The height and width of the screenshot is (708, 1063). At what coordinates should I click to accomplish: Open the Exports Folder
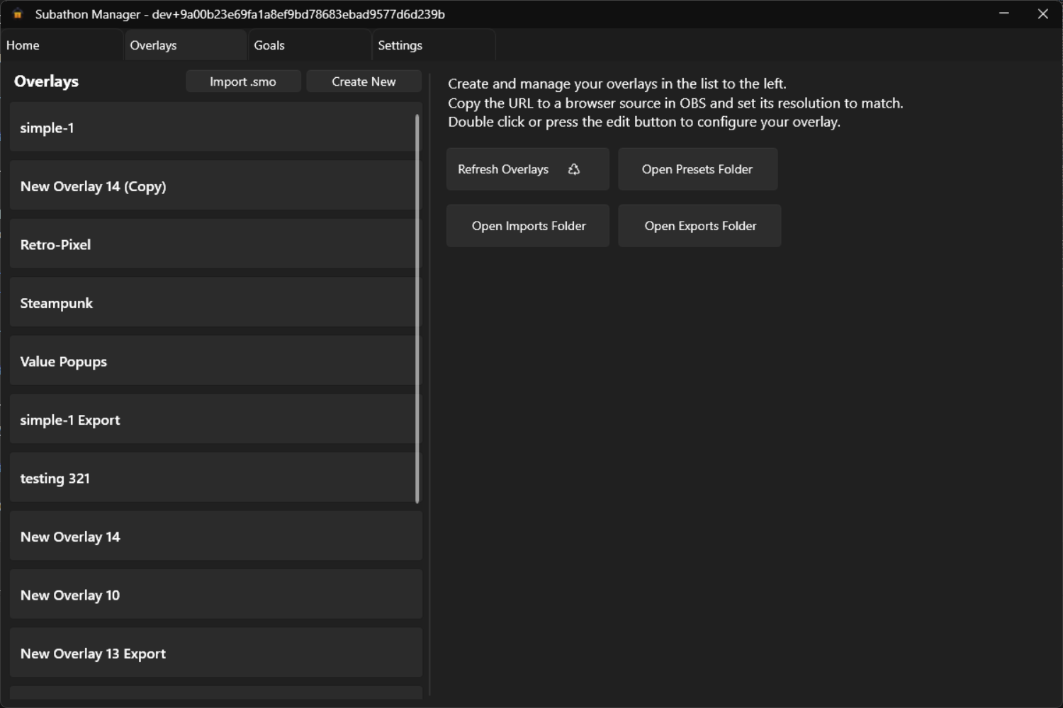(699, 226)
